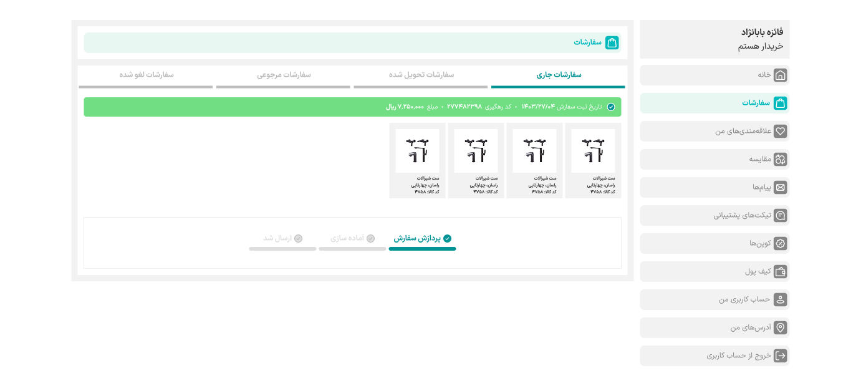
Task: Click the logout icon for خروج از حساب کاربری
Action: coord(780,355)
